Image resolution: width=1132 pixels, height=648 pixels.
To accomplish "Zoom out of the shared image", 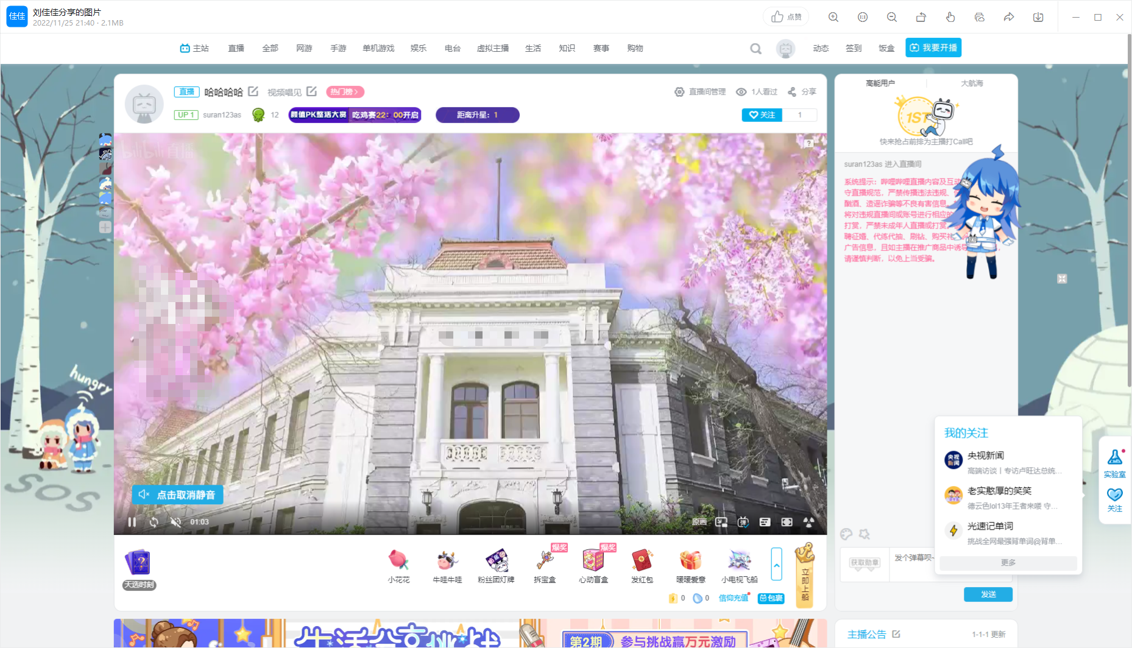I will (892, 17).
